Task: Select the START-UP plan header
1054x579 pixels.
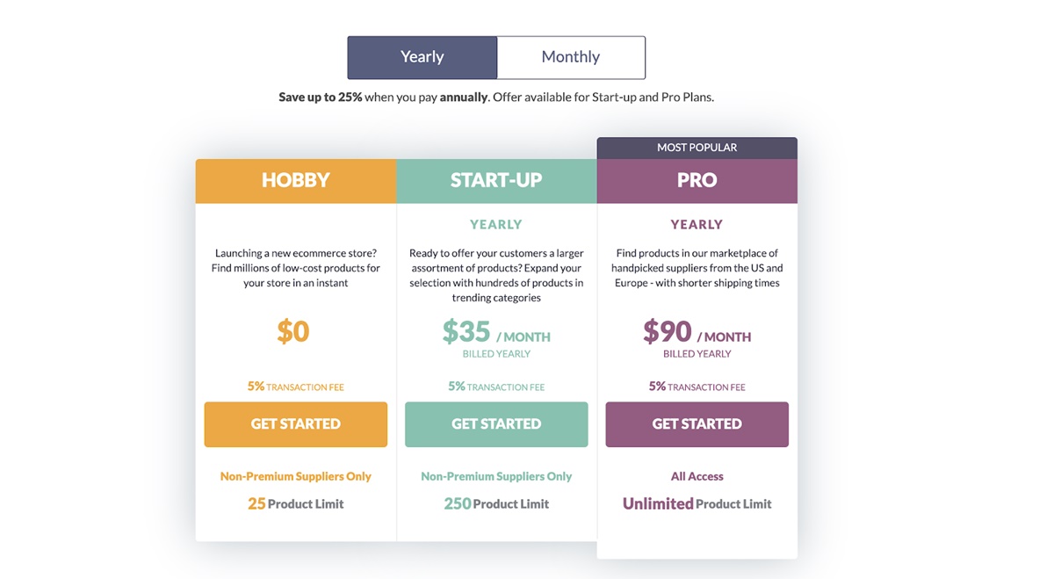Action: [x=496, y=181]
